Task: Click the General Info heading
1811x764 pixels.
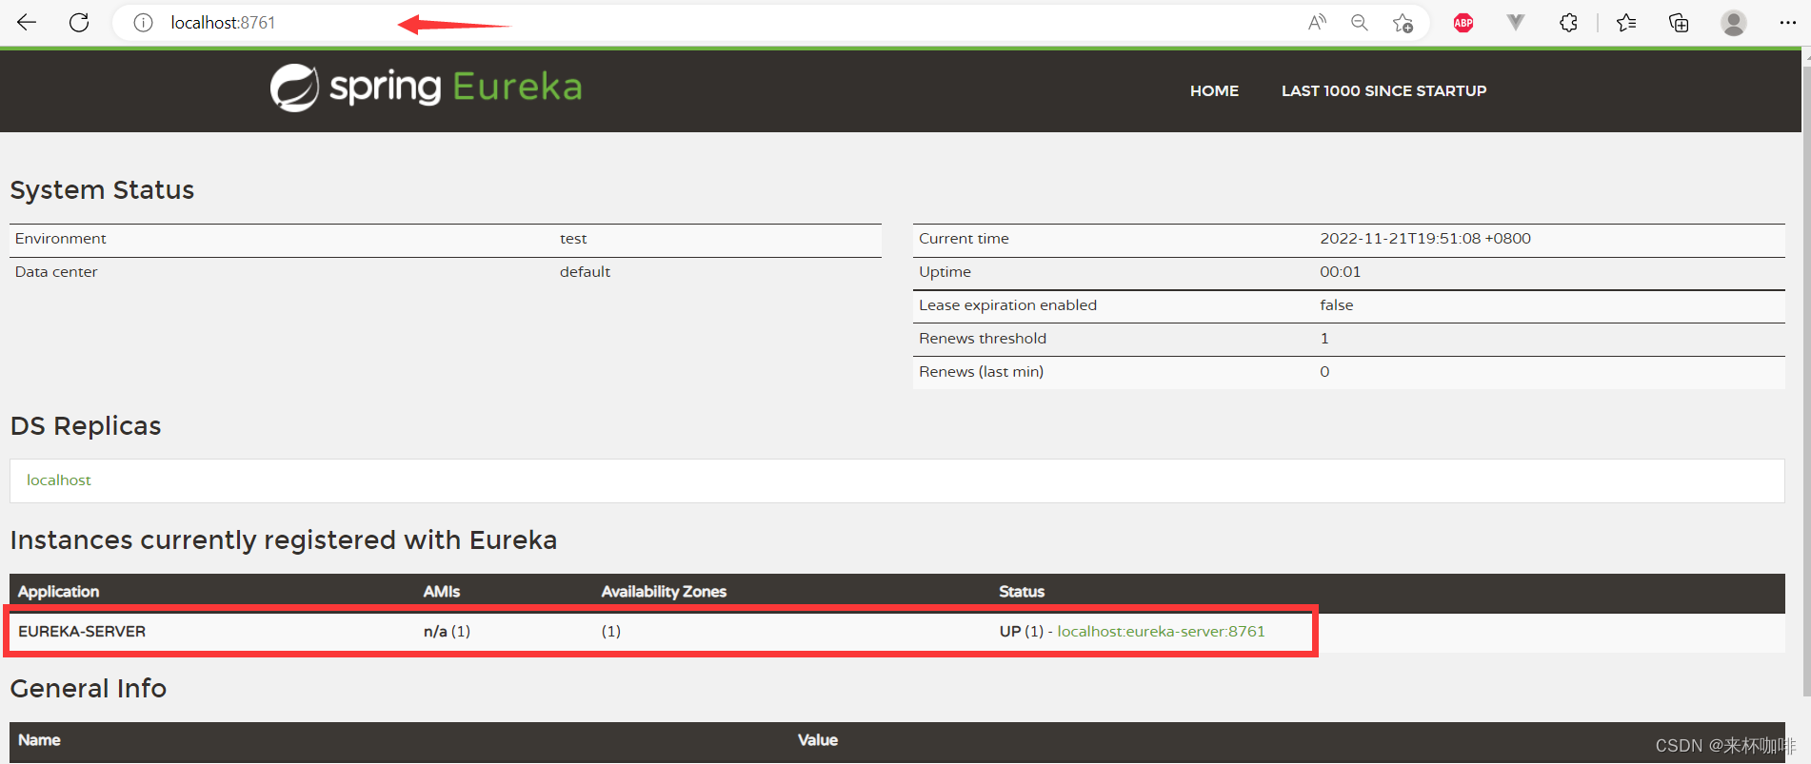Action: tap(89, 689)
